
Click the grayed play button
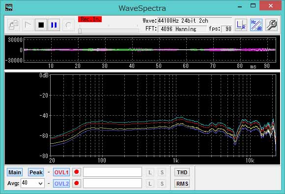[x=28, y=25]
